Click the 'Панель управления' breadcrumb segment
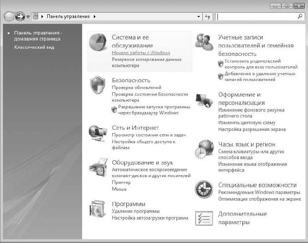The width and height of the screenshot is (308, 243). tap(68, 16)
